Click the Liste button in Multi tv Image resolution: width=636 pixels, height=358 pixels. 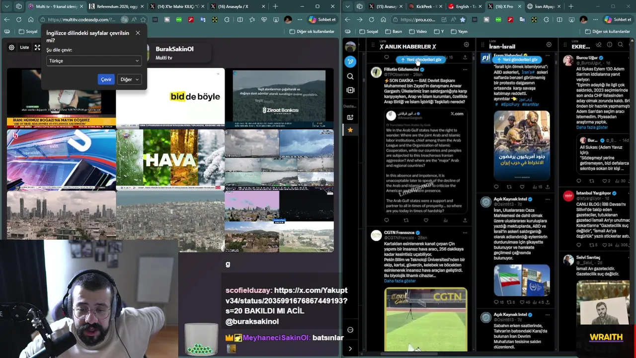tap(24, 47)
